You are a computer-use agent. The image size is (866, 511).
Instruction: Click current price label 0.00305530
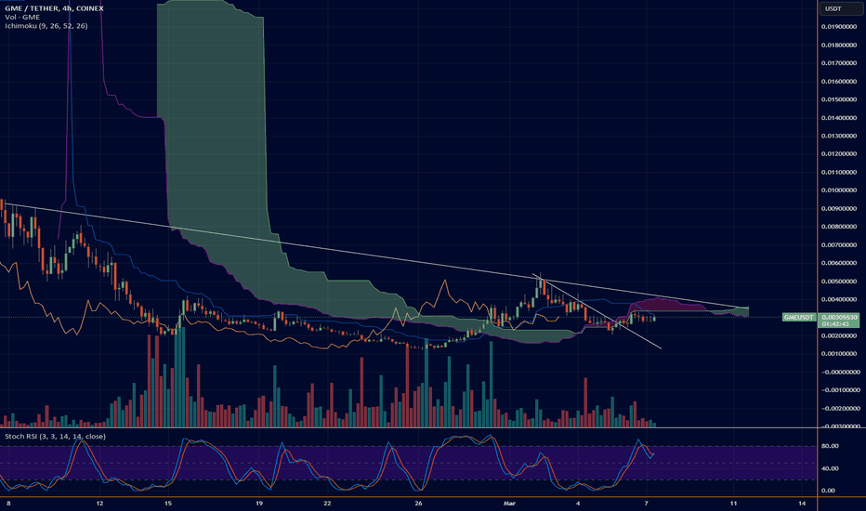[839, 318]
